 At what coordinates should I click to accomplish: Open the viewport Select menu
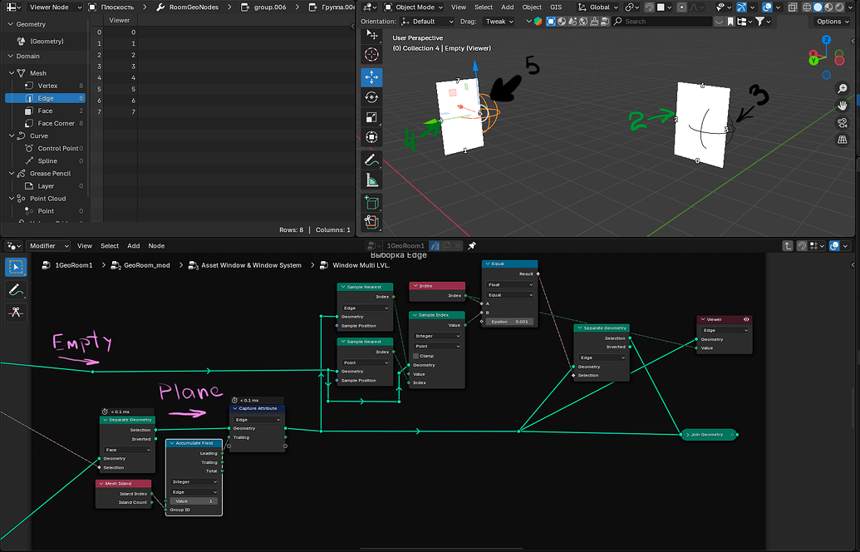pyautogui.click(x=484, y=7)
